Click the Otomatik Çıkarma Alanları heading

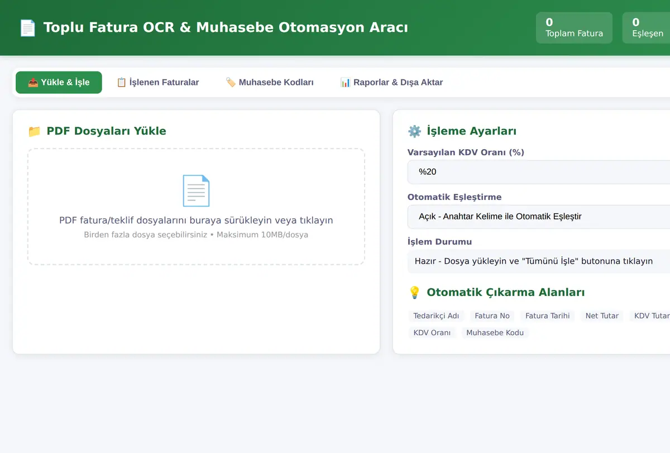pos(506,292)
